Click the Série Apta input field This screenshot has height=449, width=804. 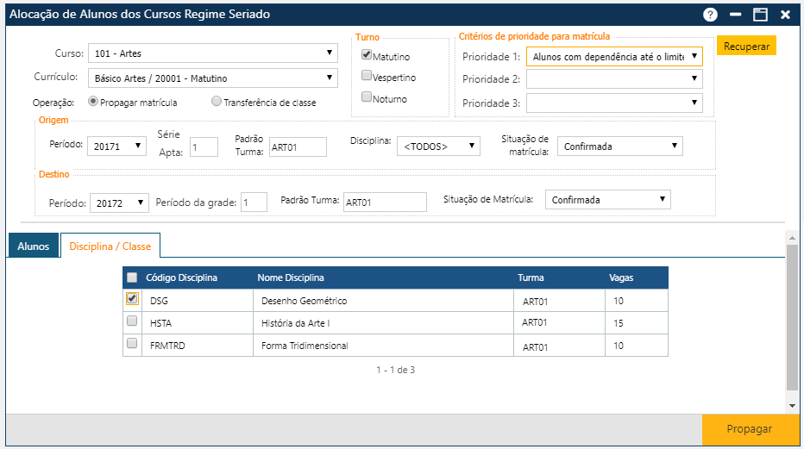pyautogui.click(x=204, y=147)
